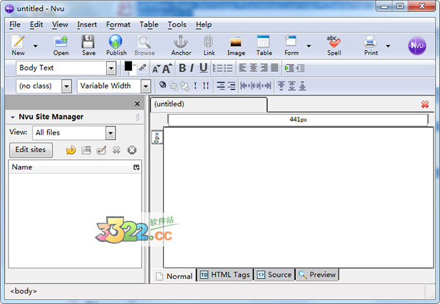Create a new folder in Site Manager
This screenshot has width=440, height=304.
tap(86, 150)
